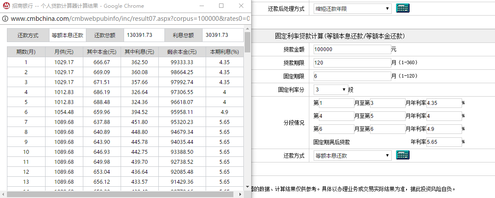Click the second segment start month field with 4
Image resolution: width=495 pixels, height=198 pixels.
tap(337, 116)
